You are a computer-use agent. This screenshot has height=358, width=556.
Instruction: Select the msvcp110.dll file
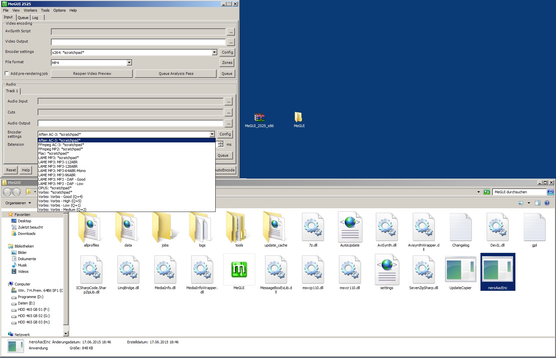[x=313, y=272]
